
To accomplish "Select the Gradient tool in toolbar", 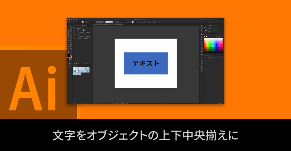I will point(71,45).
